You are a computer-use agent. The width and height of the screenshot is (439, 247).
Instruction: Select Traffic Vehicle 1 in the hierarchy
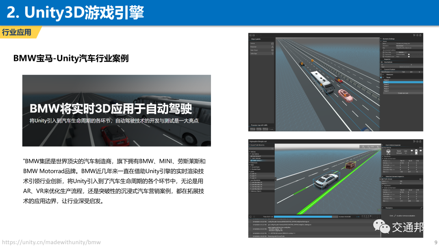click(262, 160)
